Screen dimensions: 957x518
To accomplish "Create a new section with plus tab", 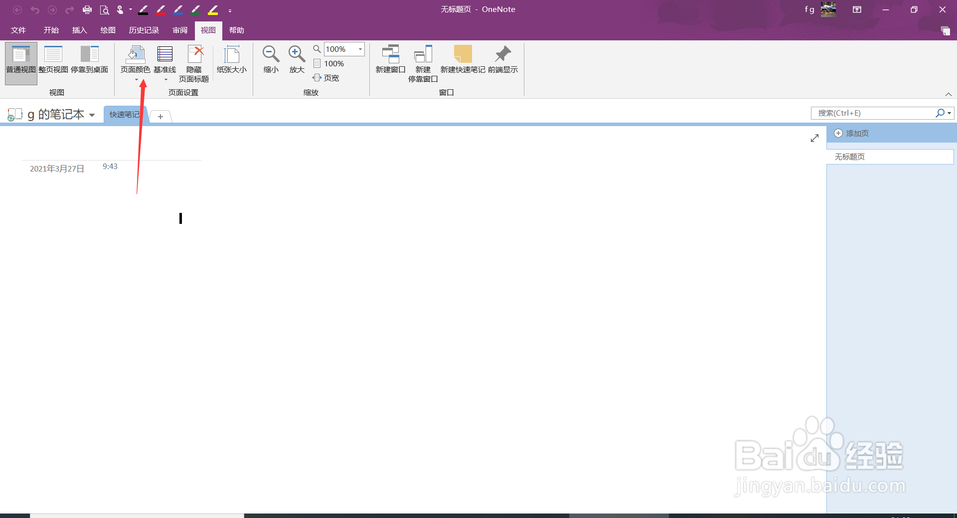I will 160,116.
